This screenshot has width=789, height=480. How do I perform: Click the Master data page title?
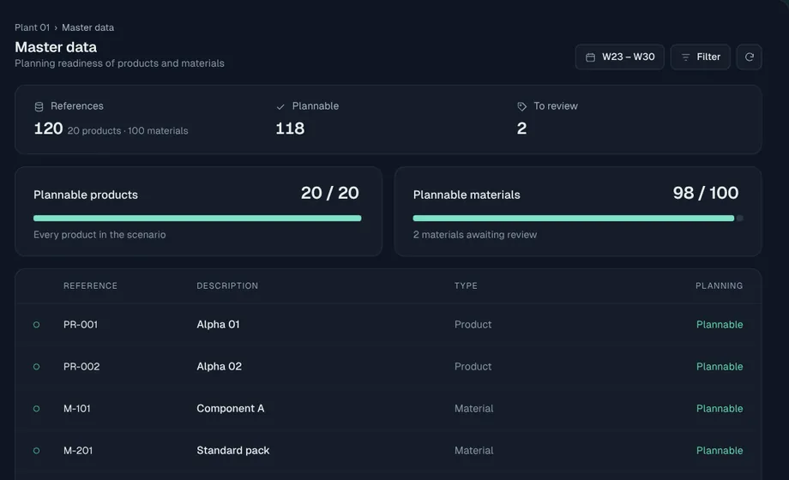coord(56,47)
